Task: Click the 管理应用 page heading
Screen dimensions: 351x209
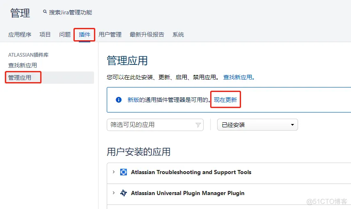Action: 127,61
